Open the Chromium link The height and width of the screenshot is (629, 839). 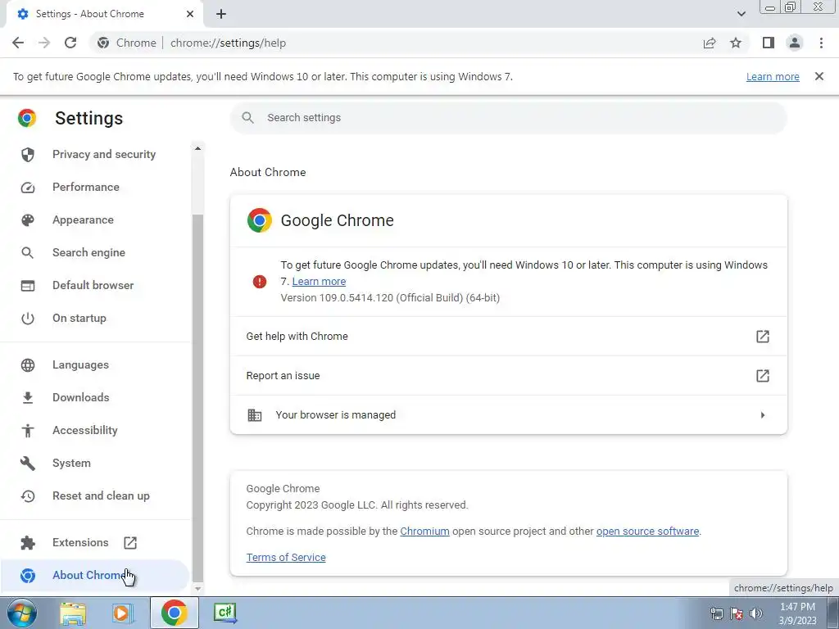click(x=425, y=531)
